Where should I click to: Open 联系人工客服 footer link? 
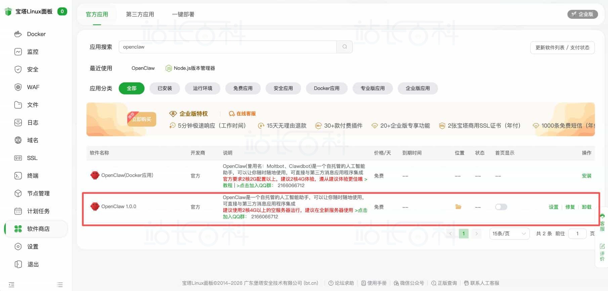point(482,283)
